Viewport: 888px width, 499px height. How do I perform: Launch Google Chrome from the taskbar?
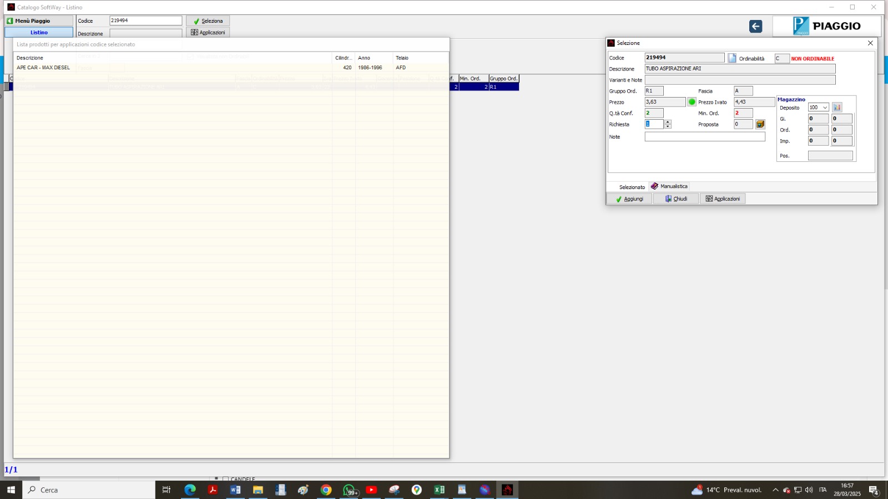pyautogui.click(x=326, y=490)
